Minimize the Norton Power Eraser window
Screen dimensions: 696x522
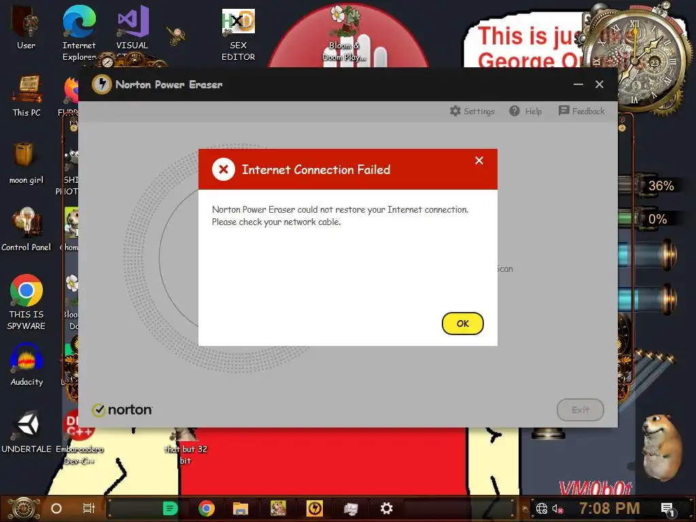(x=578, y=84)
